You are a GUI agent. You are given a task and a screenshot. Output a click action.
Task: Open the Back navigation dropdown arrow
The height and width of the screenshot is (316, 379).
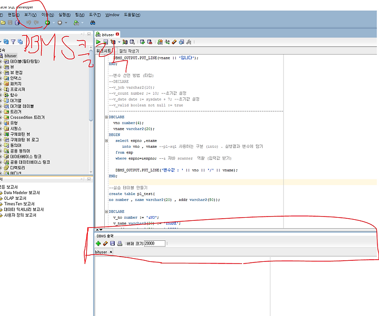coord(54,23)
